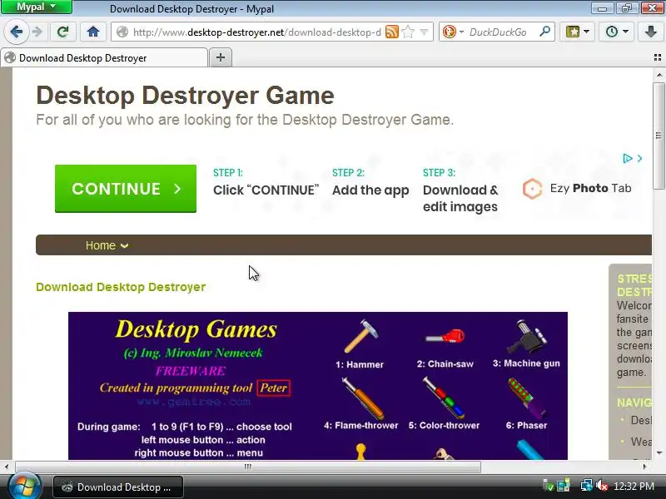Image resolution: width=666 pixels, height=499 pixels.
Task: Click the RSS feed icon in address bar
Action: point(391,32)
